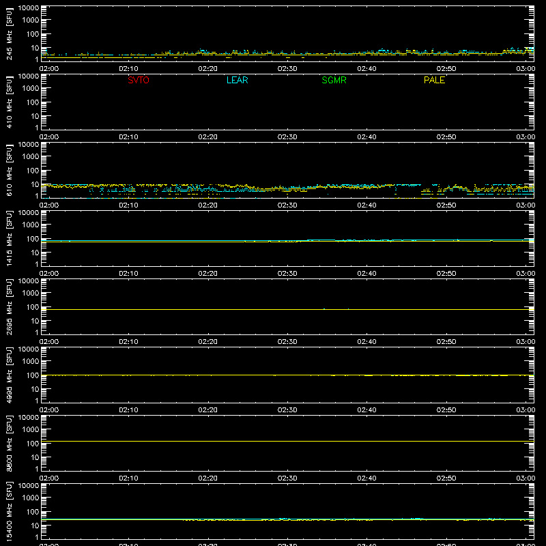
Task: Click the 02:30 time label under the 8800 MHz plot
Action: [x=287, y=478]
